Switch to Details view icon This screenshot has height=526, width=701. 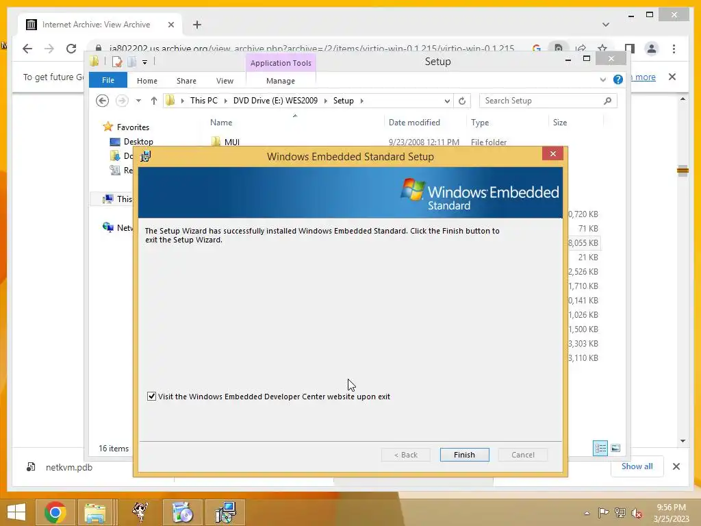600,448
